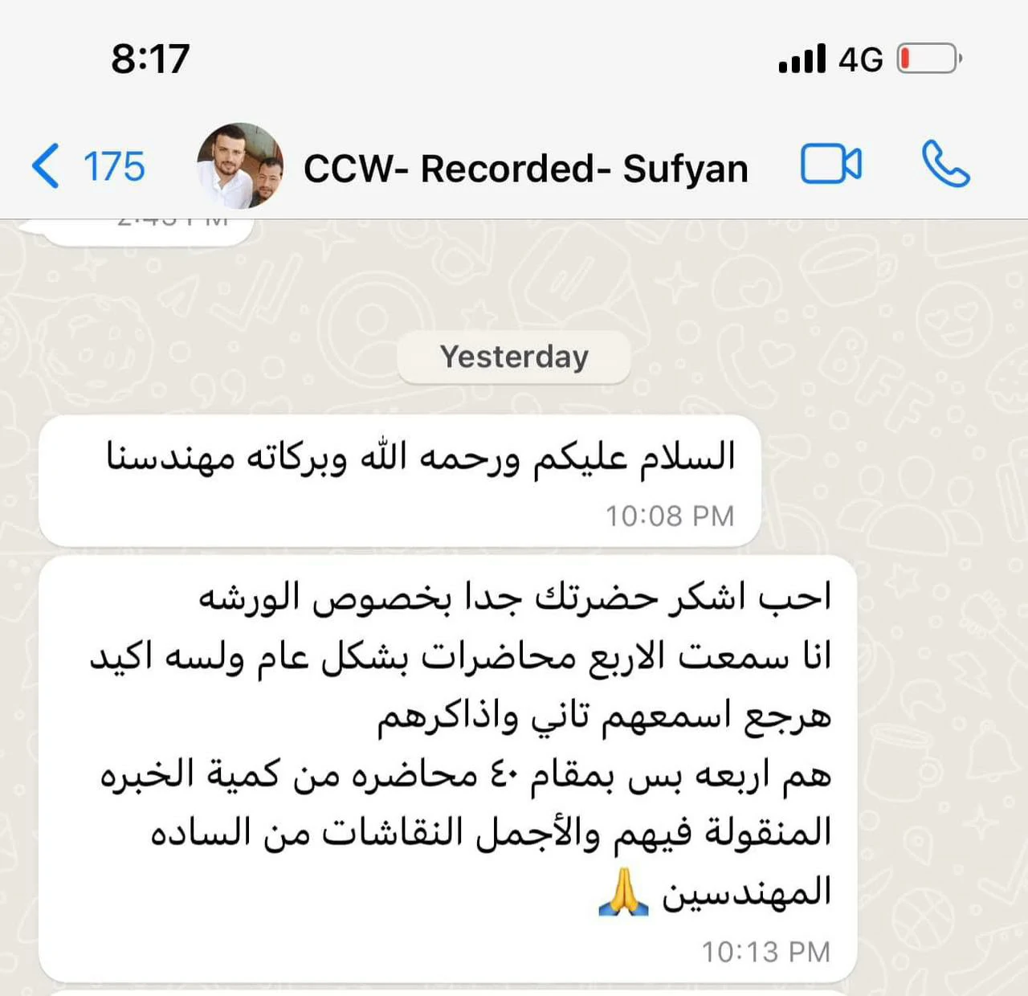Screen dimensions: 1028x996
Task: Tap the Yesterday date label
Action: pyautogui.click(x=514, y=357)
